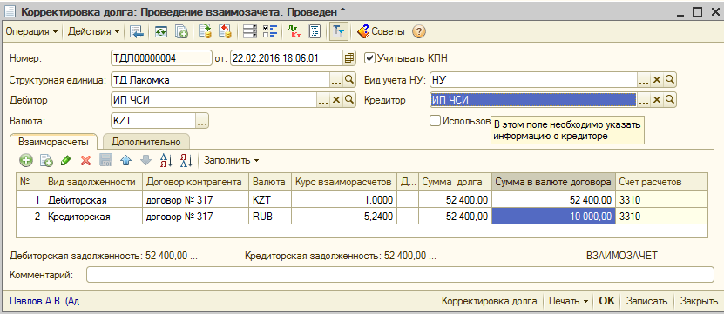Click the greyed-out save-edit icon in the table toolbar
This screenshot has height=314, width=724.
106,160
